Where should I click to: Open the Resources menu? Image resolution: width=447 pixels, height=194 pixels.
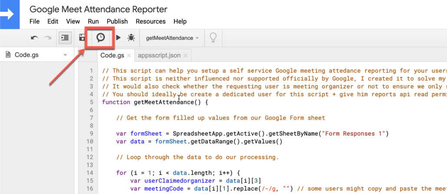click(151, 21)
